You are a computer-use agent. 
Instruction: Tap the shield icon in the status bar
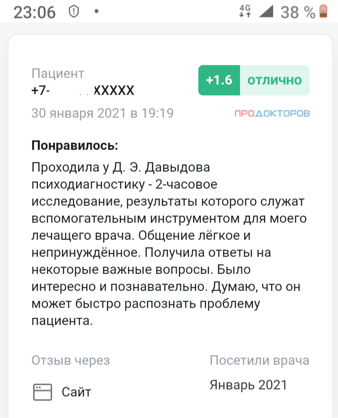click(73, 12)
